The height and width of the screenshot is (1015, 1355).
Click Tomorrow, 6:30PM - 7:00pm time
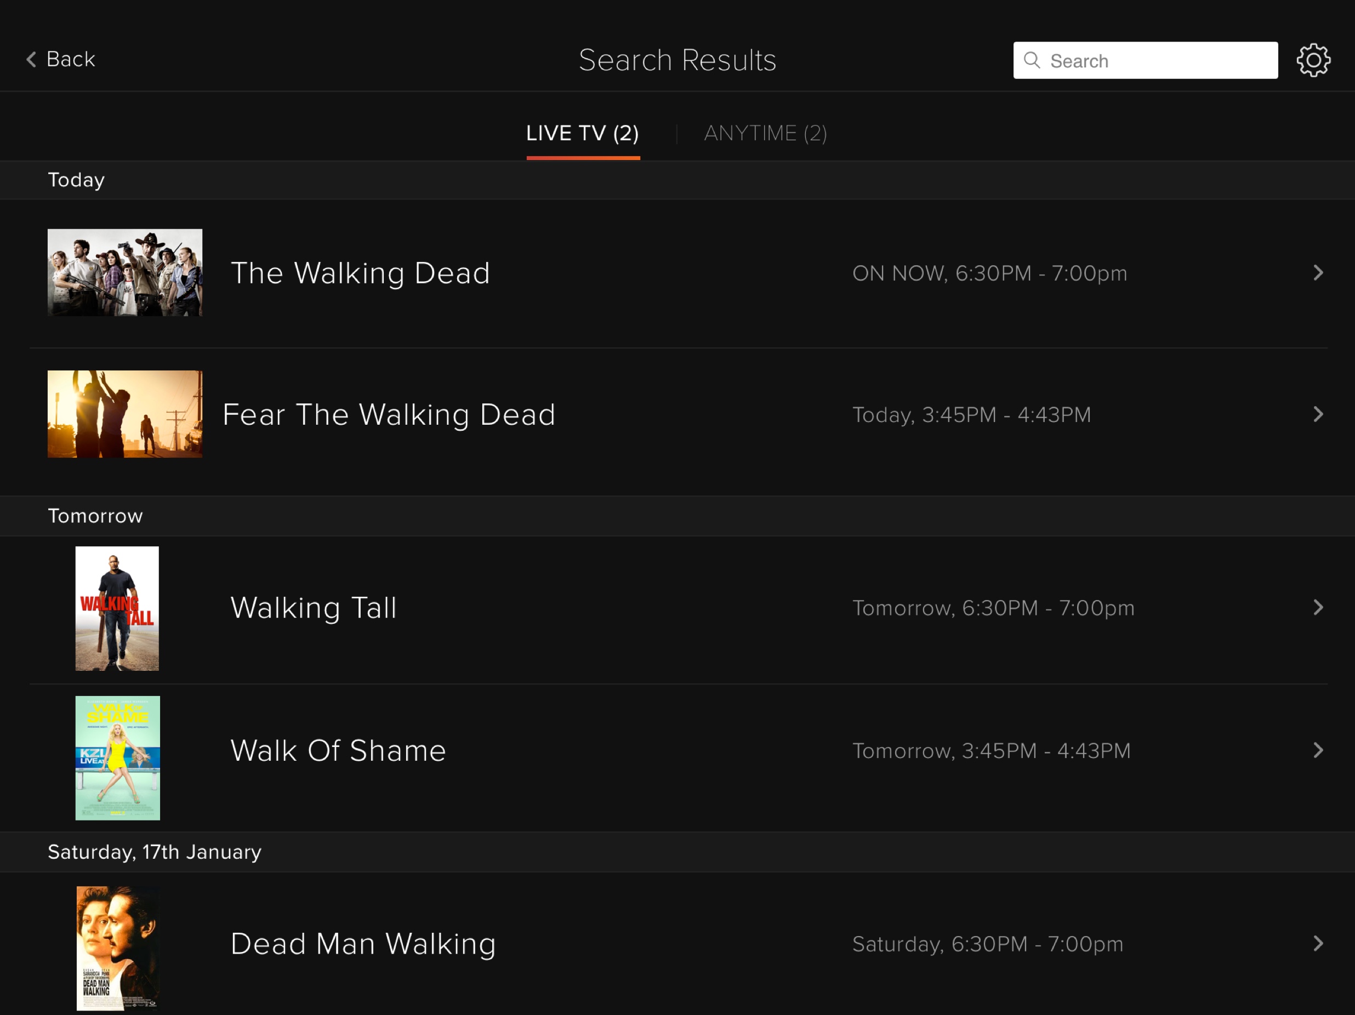pyautogui.click(x=994, y=608)
